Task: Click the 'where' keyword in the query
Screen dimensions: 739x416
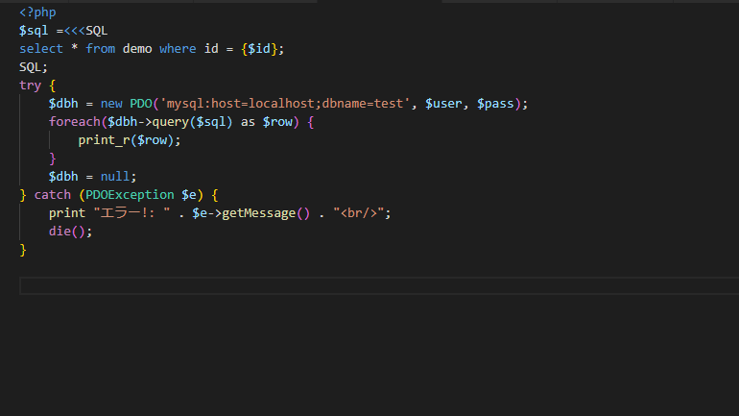Action: (178, 49)
